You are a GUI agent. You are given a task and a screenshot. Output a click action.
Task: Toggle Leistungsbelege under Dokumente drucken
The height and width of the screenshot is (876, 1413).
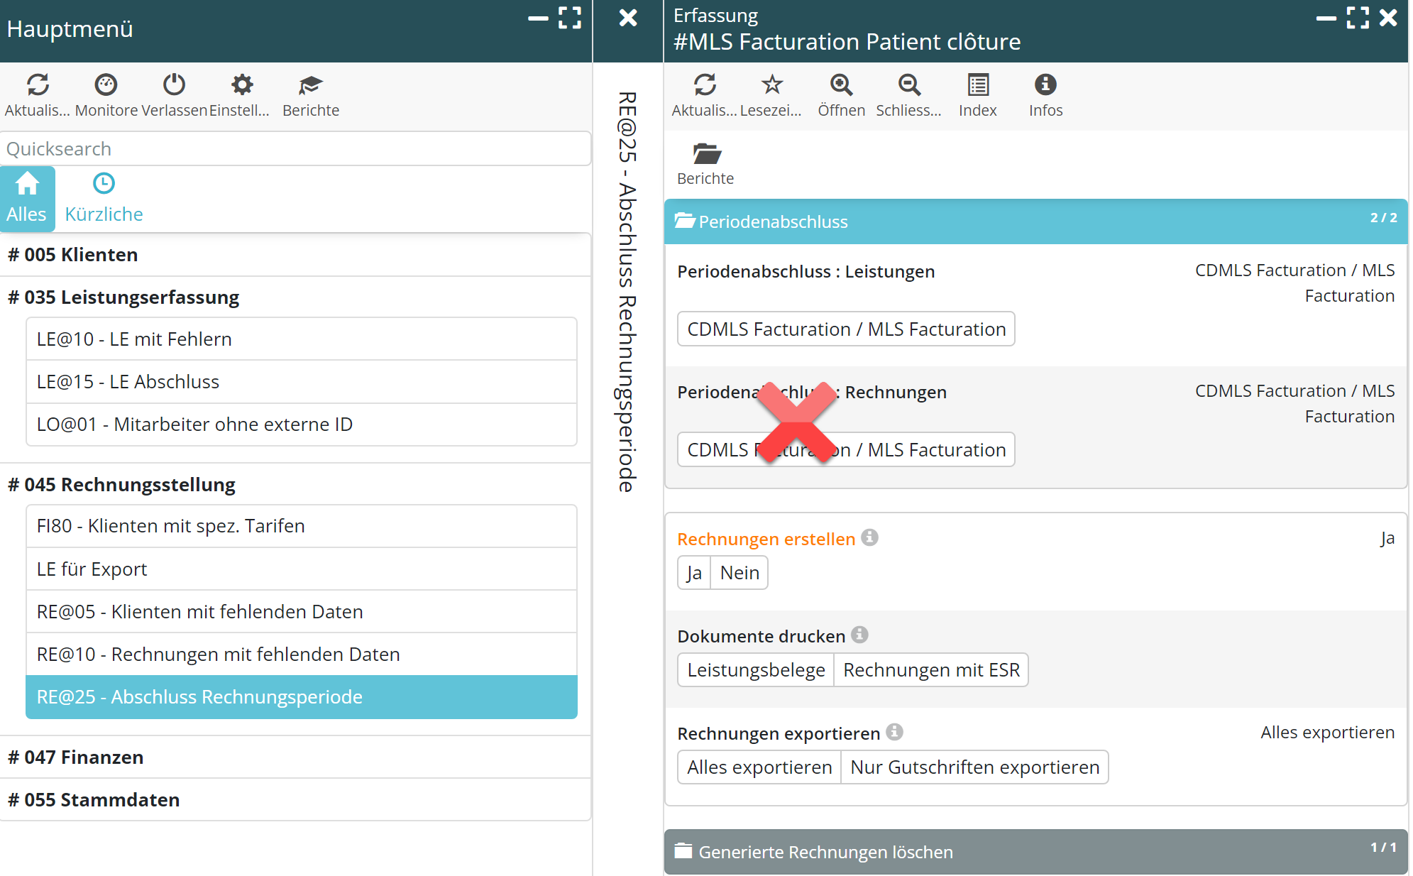pyautogui.click(x=756, y=670)
